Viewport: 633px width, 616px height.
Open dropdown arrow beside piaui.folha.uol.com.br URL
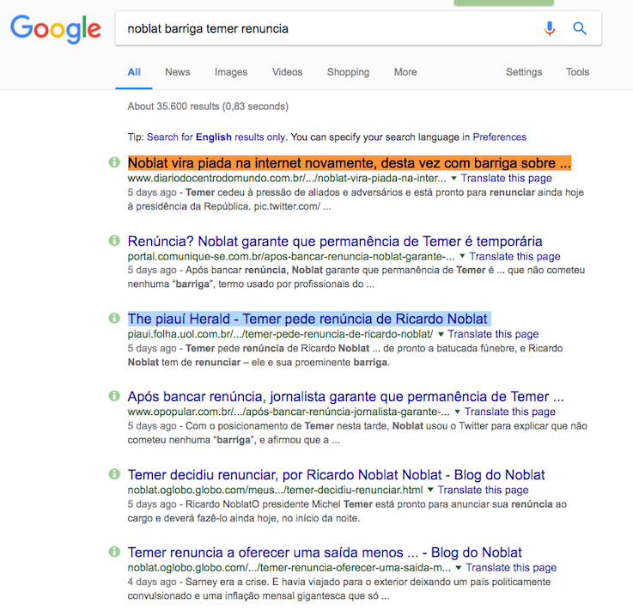[x=441, y=334]
